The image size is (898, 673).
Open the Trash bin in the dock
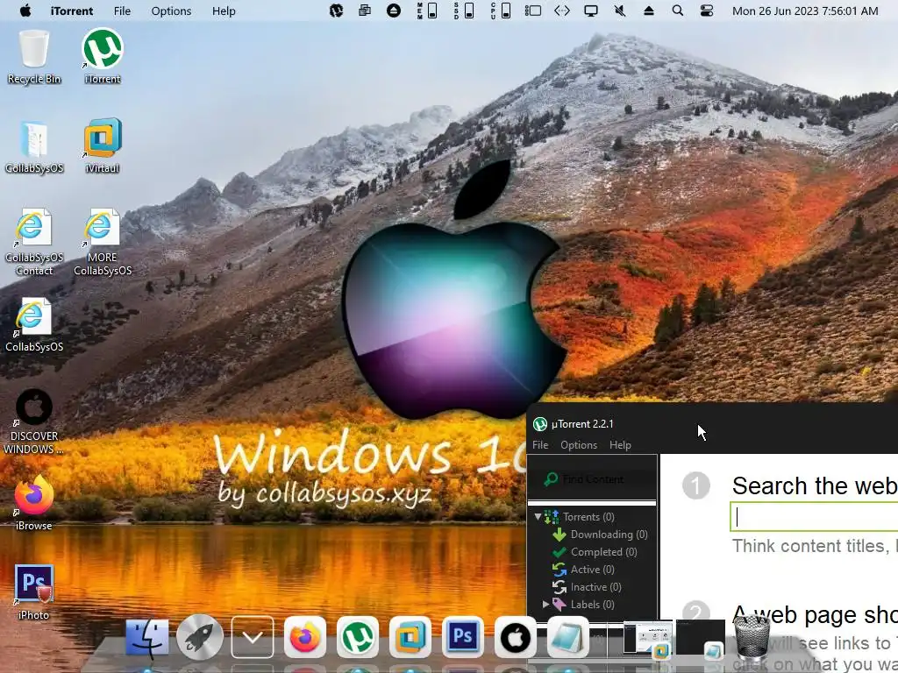(752, 637)
